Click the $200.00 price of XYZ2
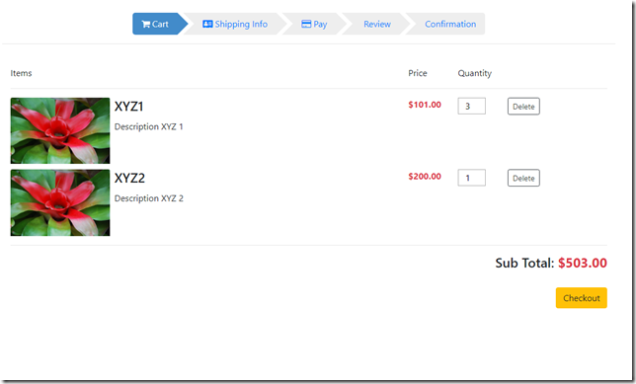The height and width of the screenshot is (384, 636). coord(425,177)
